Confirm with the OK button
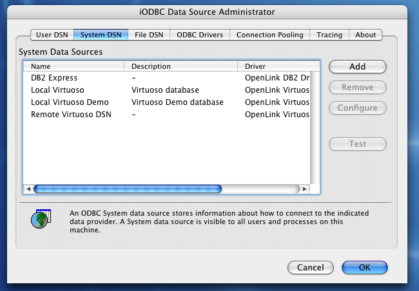Viewport: 419px width, 291px height. [365, 268]
